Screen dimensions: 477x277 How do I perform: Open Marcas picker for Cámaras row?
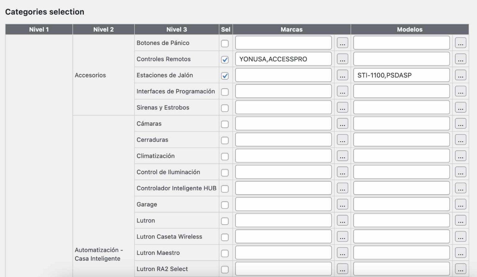click(x=342, y=123)
